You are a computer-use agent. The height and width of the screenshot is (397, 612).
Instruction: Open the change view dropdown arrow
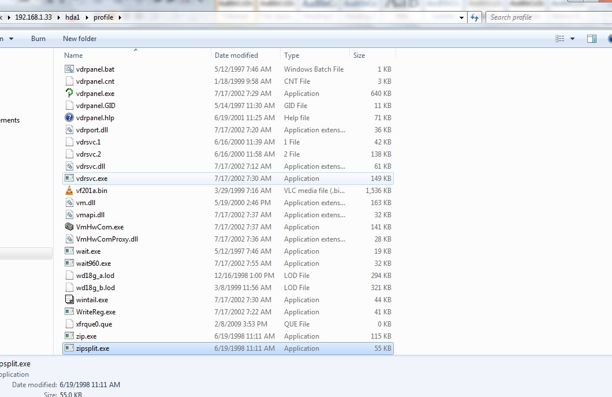572,39
